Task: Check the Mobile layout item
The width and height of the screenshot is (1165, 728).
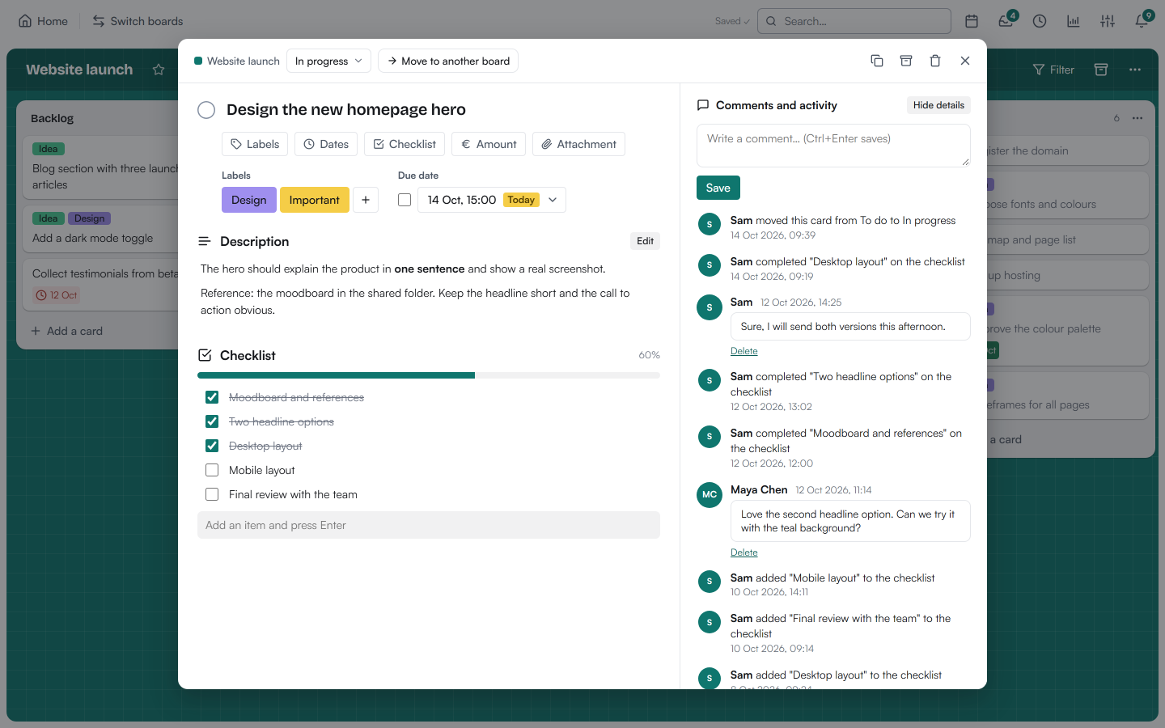Action: 212,470
